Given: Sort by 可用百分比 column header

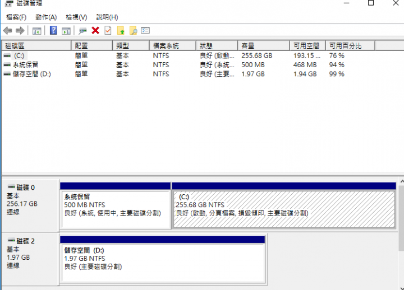Looking at the screenshot, I should [350, 46].
